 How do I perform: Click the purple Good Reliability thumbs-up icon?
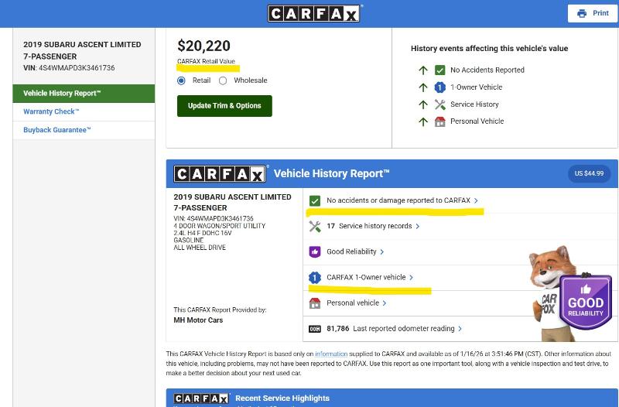pos(315,251)
